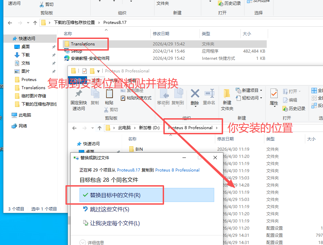Screen dimensions: 323x245
Task: Click the 属性 checkmark icon
Action: coord(274,94)
